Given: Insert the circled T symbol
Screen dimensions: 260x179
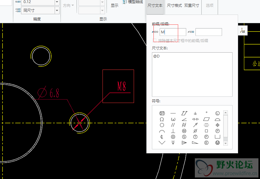Looking at the screenshot, I should pyautogui.click(x=195, y=137).
